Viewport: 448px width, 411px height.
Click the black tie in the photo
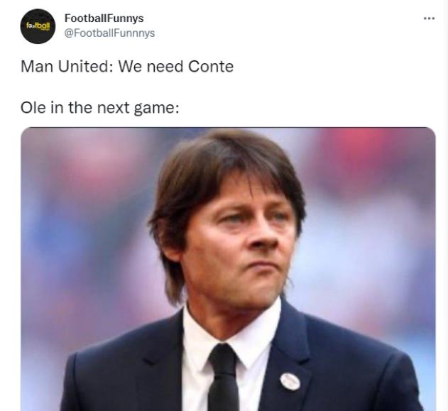[223, 378]
